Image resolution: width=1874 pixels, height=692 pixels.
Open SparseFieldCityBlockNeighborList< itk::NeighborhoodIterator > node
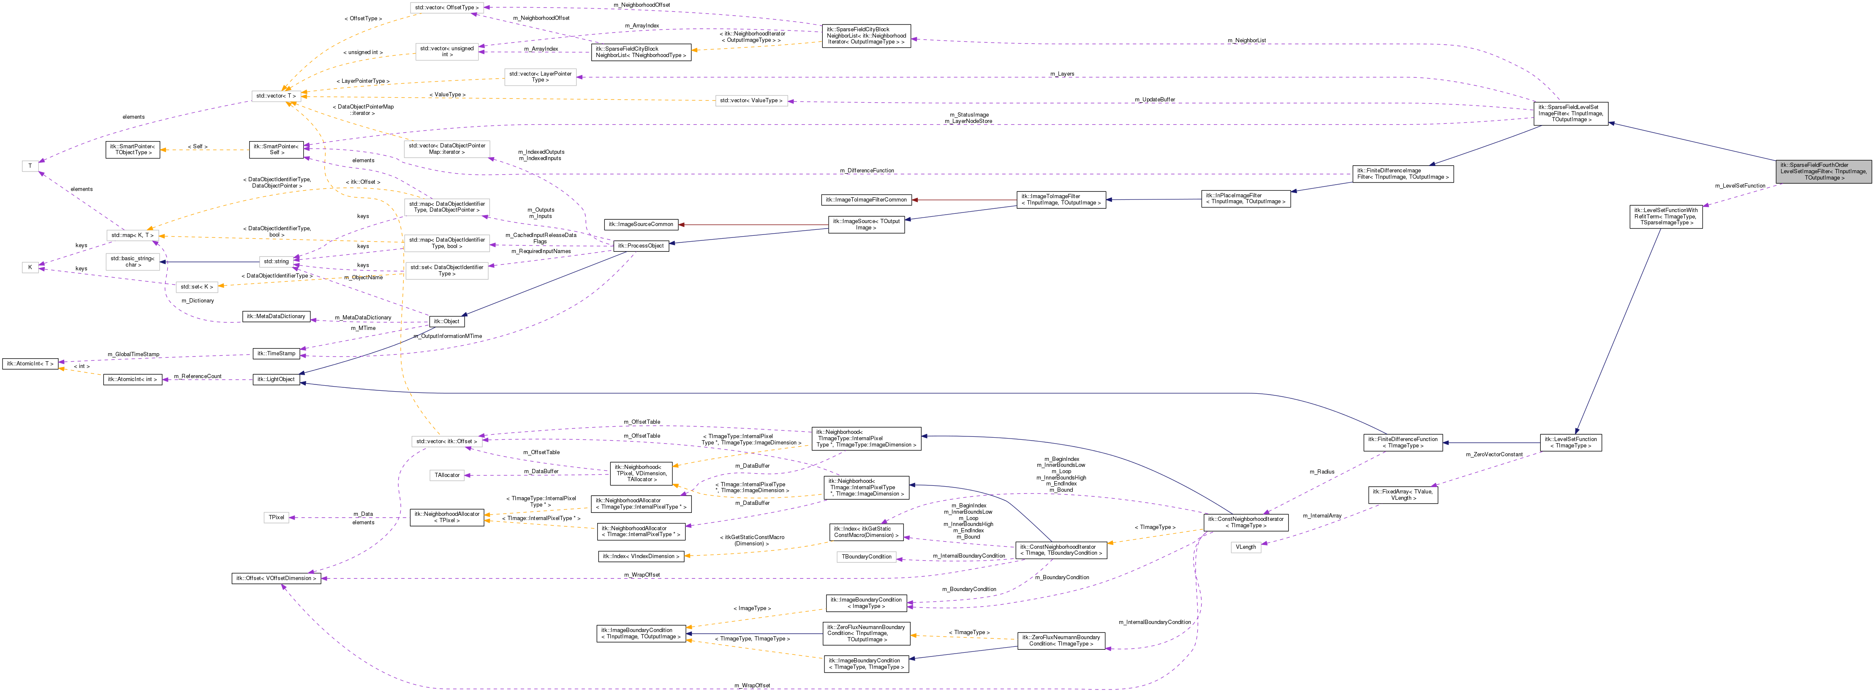click(x=866, y=35)
